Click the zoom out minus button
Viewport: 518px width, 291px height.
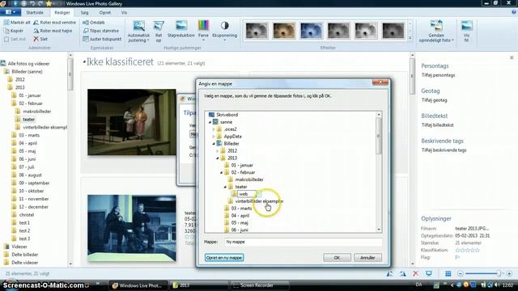tap(461, 273)
